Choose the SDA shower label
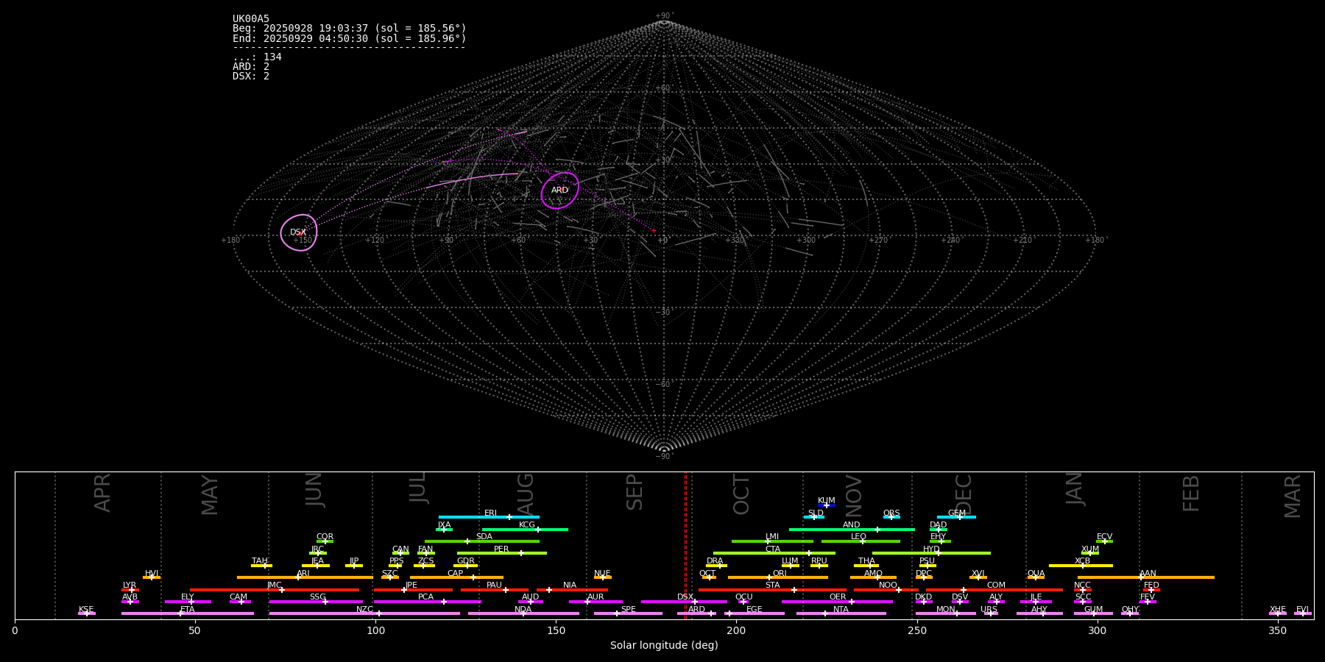The image size is (1325, 662). point(484,537)
